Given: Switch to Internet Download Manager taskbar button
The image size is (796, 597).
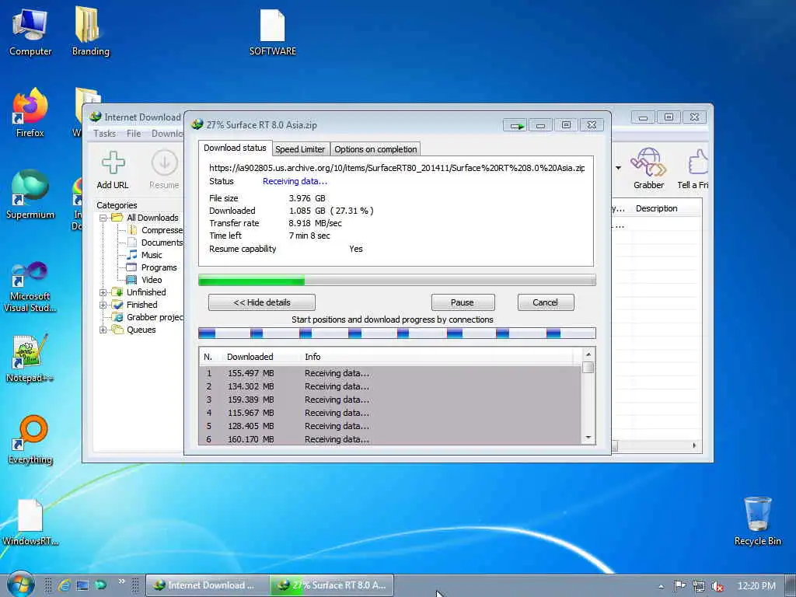Looking at the screenshot, I should point(207,585).
